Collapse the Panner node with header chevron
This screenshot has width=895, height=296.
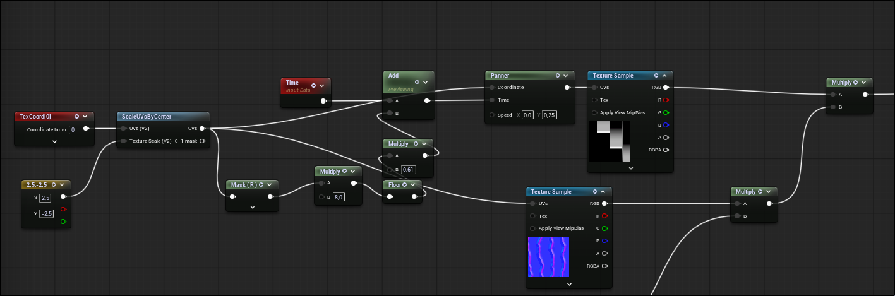(566, 76)
